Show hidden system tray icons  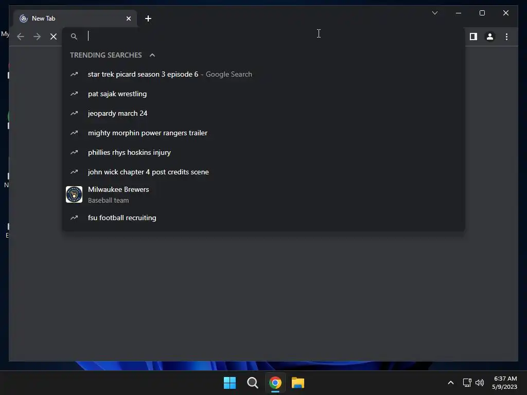click(451, 383)
